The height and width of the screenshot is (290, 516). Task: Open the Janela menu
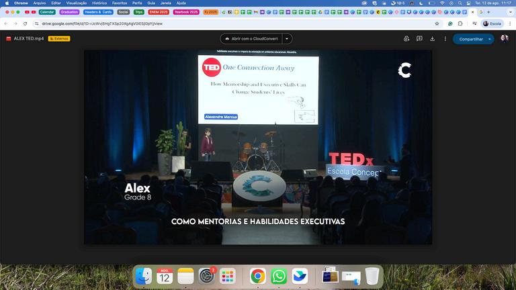pos(165,3)
